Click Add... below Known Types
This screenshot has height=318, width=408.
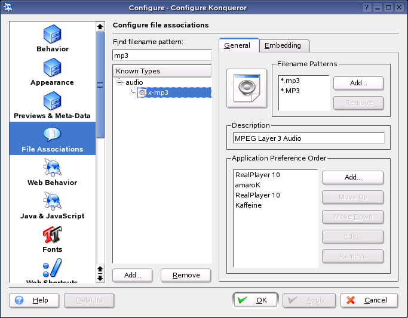click(x=133, y=275)
